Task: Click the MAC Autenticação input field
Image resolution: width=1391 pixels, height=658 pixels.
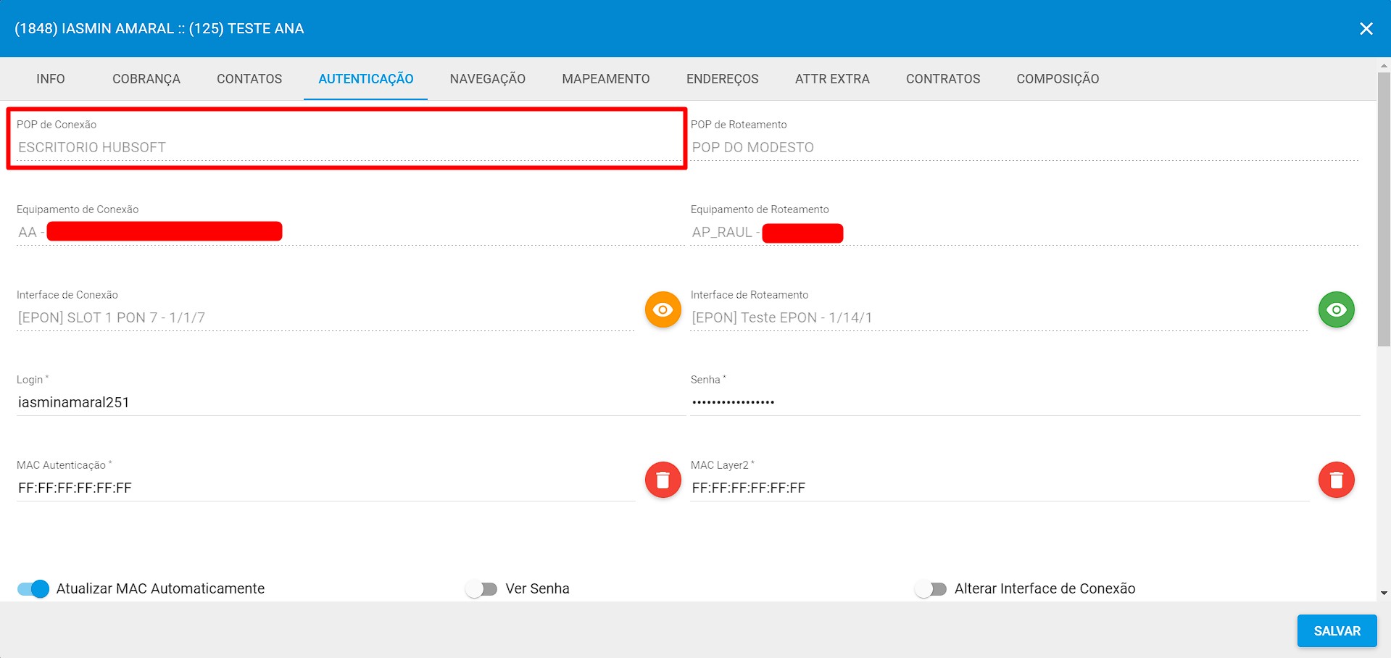Action: (326, 488)
